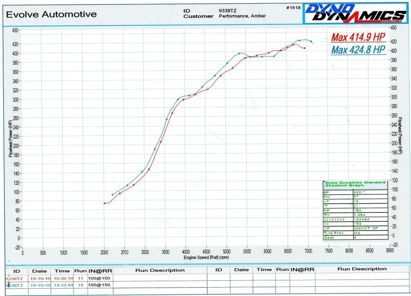The height and width of the screenshot is (296, 411).
Task: Click the 'SHOOT 6F' value in info box
Action: (x=366, y=229)
